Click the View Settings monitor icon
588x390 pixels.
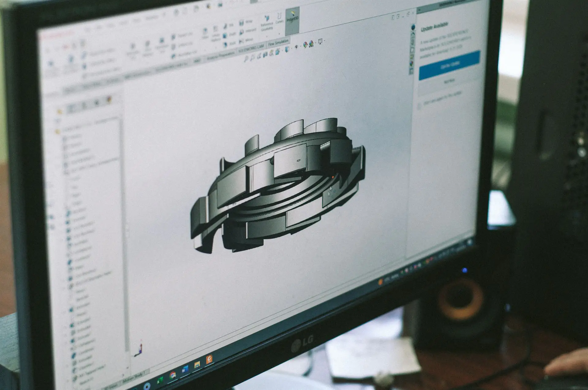tap(320, 41)
